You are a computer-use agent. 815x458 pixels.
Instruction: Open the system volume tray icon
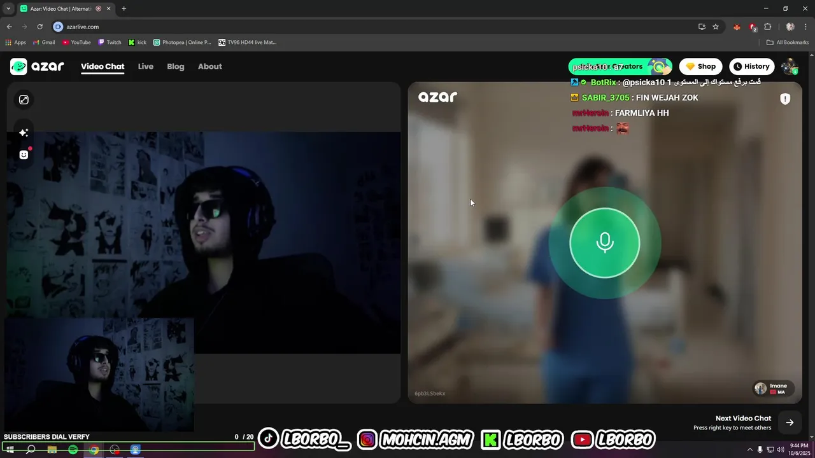(781, 450)
